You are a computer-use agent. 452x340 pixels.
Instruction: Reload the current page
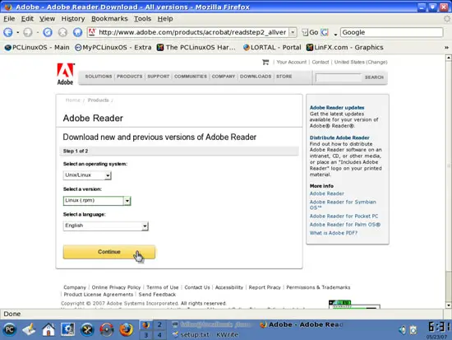point(48,32)
